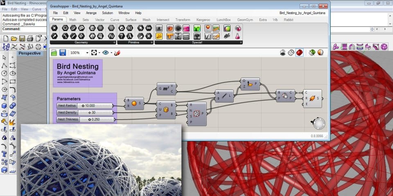Click the dark tree icon in Special group
393x196 pixels.
coord(197,36)
